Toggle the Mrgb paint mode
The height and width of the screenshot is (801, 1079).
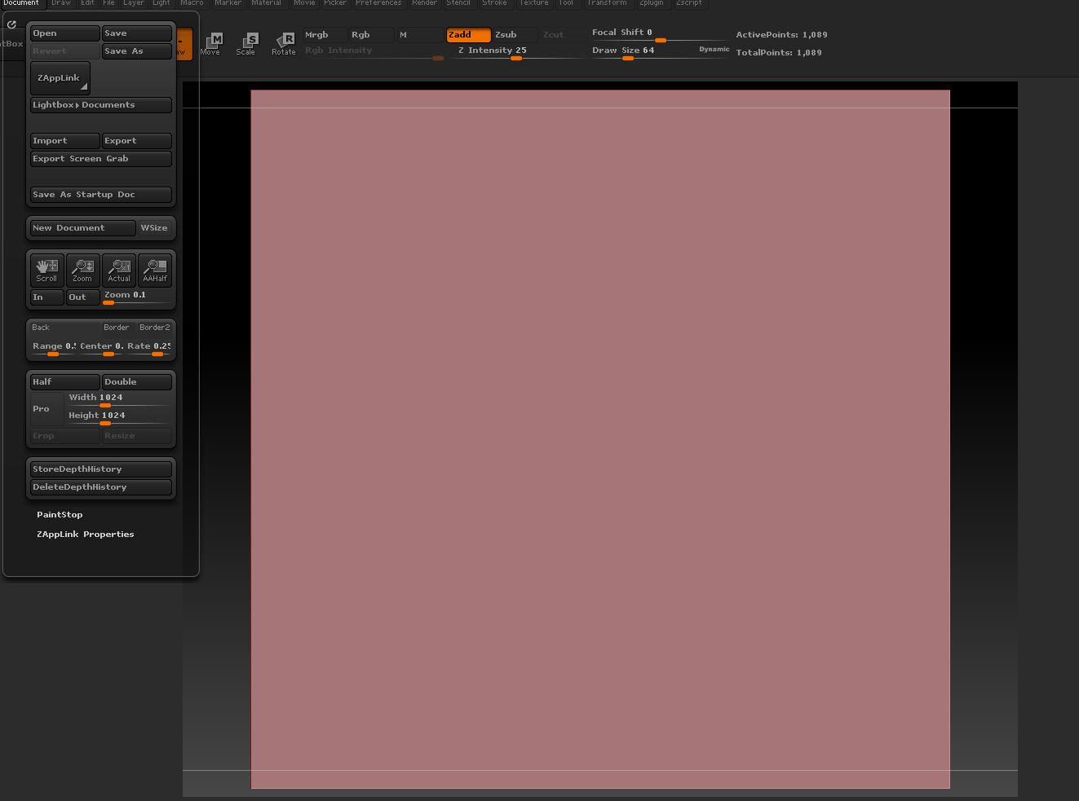325,35
